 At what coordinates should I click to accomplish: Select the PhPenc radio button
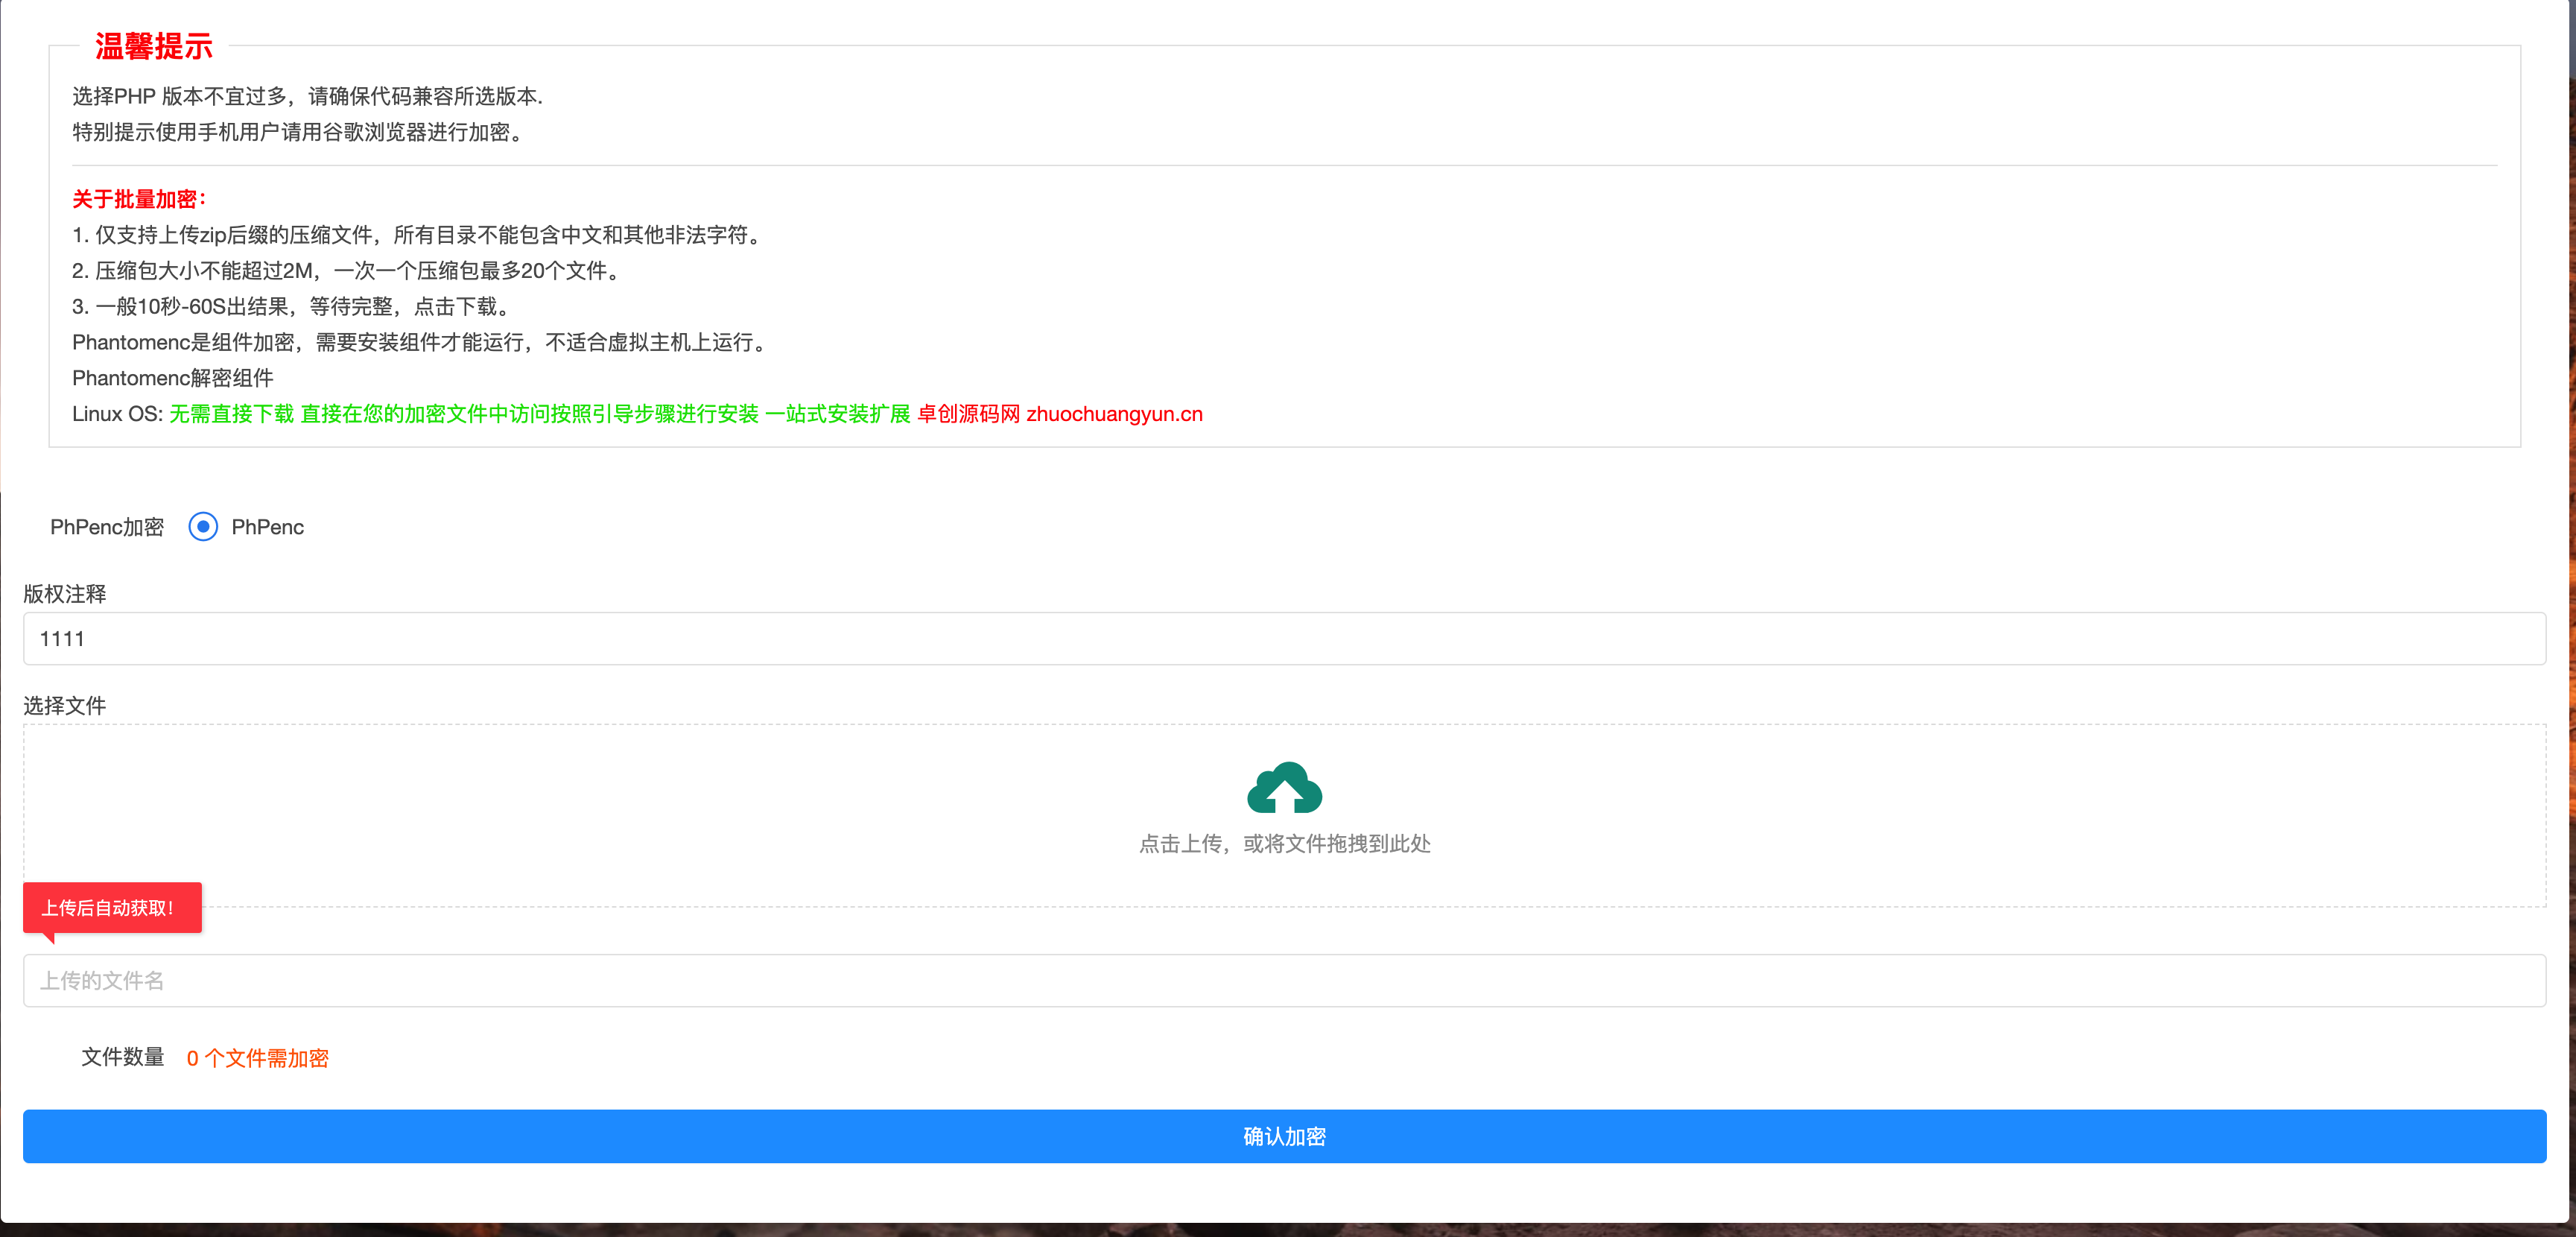point(203,527)
